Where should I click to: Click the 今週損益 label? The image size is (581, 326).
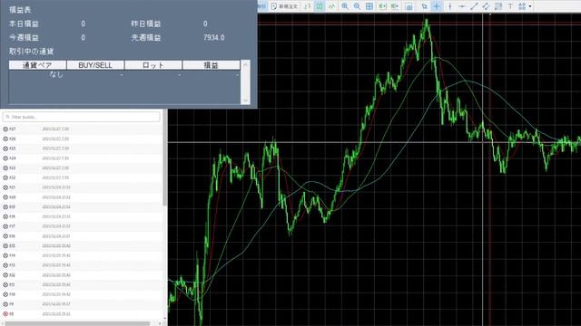pos(24,38)
